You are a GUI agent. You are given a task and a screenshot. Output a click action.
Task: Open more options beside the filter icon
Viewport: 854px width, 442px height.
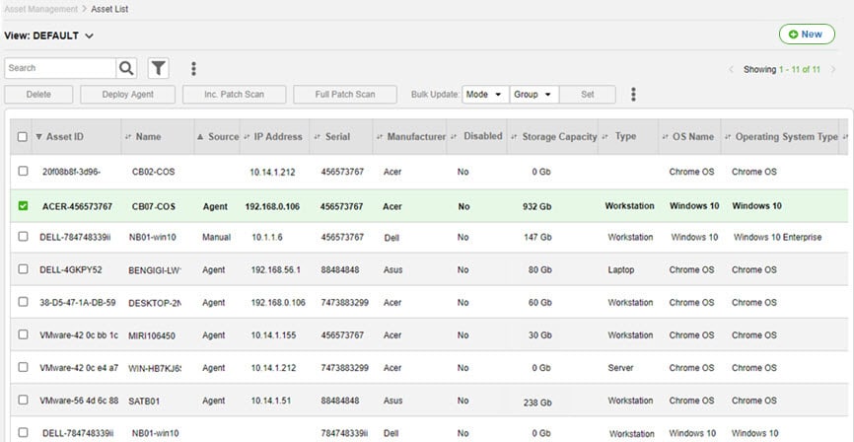193,68
